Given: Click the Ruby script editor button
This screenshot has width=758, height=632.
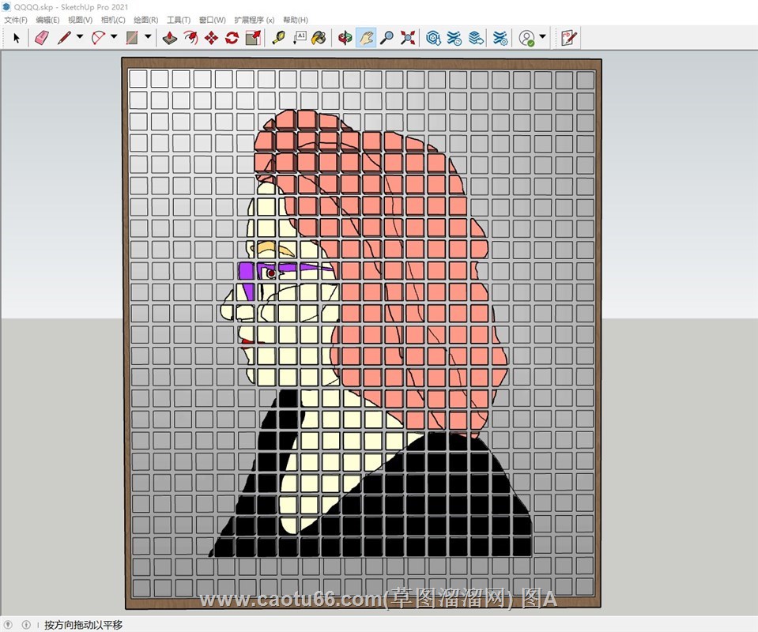Looking at the screenshot, I should [x=569, y=37].
